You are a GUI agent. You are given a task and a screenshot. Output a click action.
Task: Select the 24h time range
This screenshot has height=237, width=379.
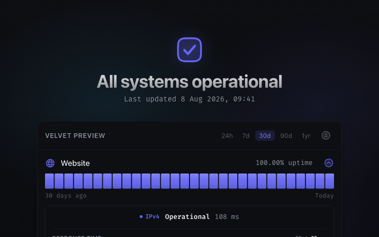click(227, 136)
